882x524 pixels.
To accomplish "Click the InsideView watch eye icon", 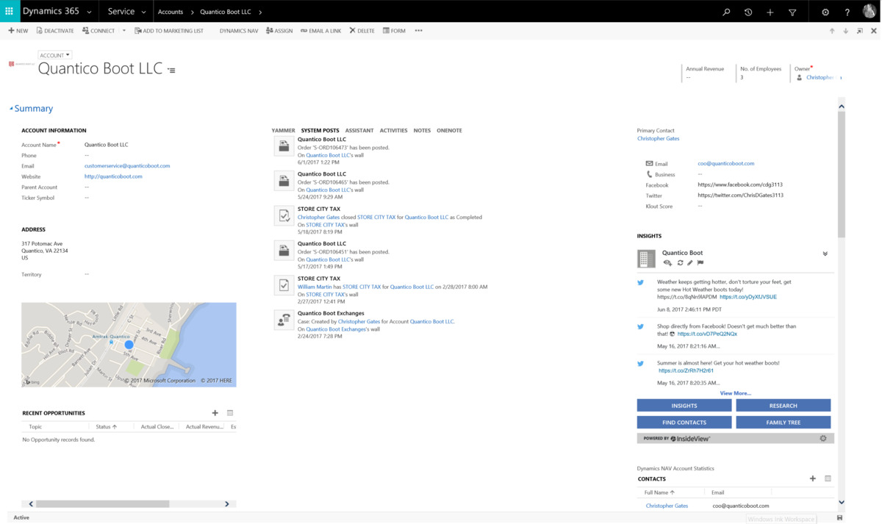I will coord(667,262).
